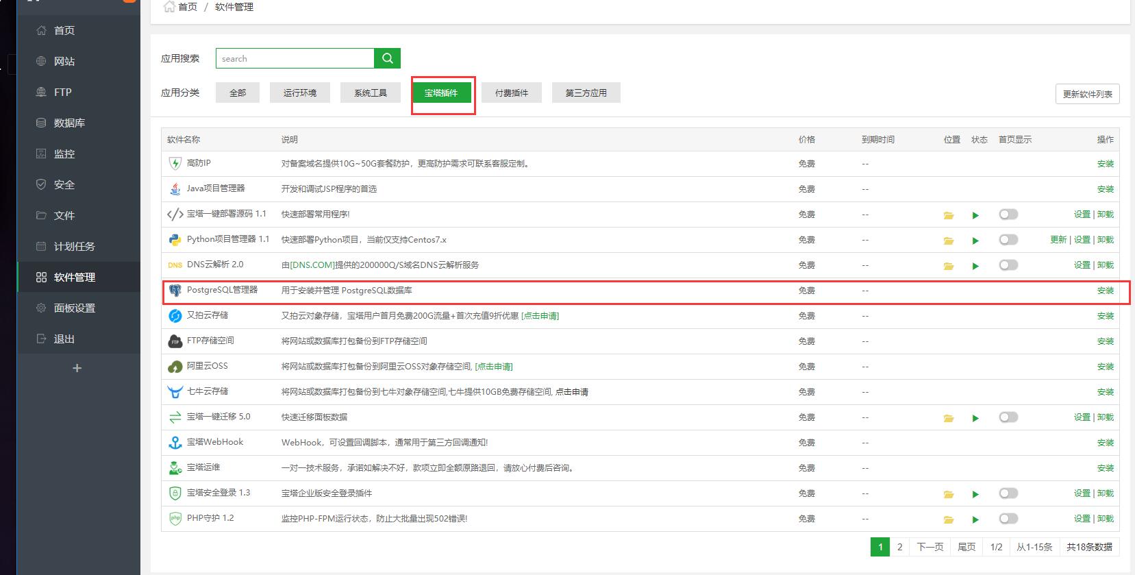Click the 宝塔运维 icon

pos(175,468)
